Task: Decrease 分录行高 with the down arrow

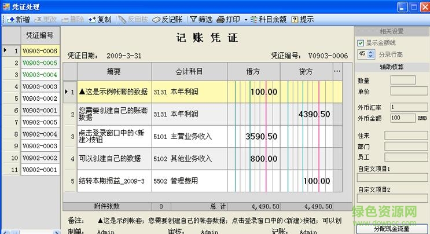Action: click(371, 56)
